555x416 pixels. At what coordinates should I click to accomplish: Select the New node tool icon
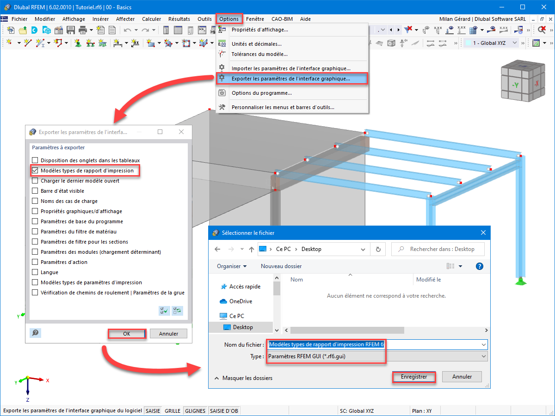pos(9,43)
